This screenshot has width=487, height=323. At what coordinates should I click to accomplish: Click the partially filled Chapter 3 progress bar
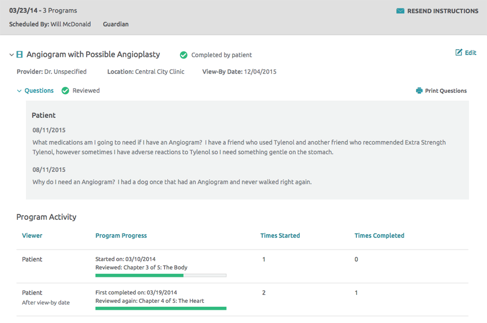(161, 275)
